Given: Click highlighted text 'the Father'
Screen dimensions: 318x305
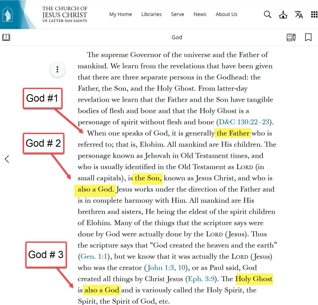Looking at the screenshot, I should 233,133.
